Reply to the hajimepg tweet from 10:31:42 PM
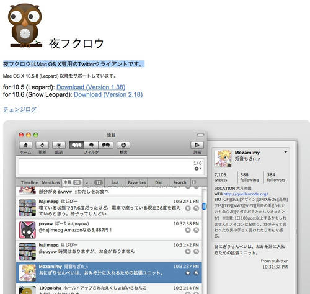 pos(196,251)
